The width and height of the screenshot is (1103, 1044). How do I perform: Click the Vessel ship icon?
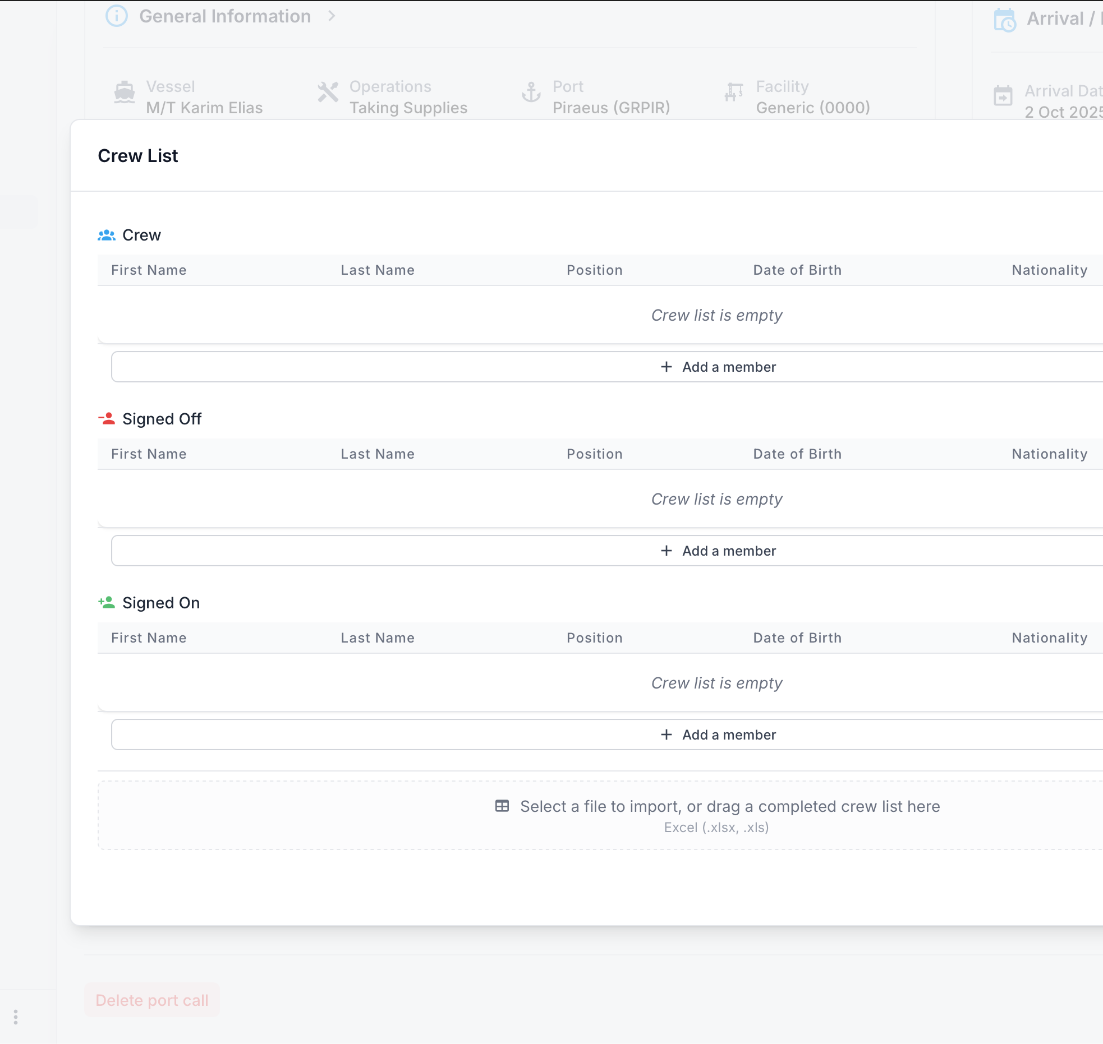[125, 93]
